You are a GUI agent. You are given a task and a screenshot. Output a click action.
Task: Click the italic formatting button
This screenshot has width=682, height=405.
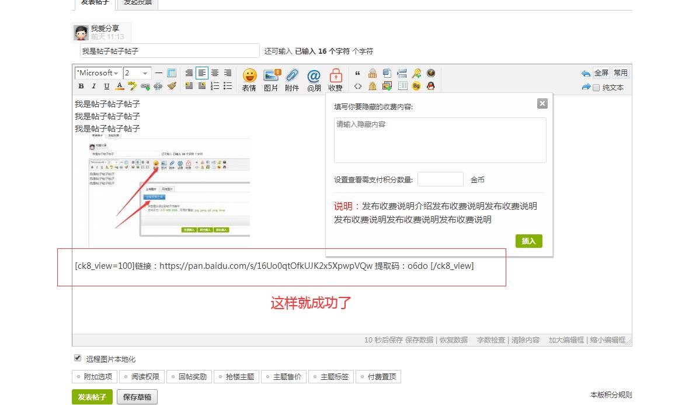pos(94,86)
